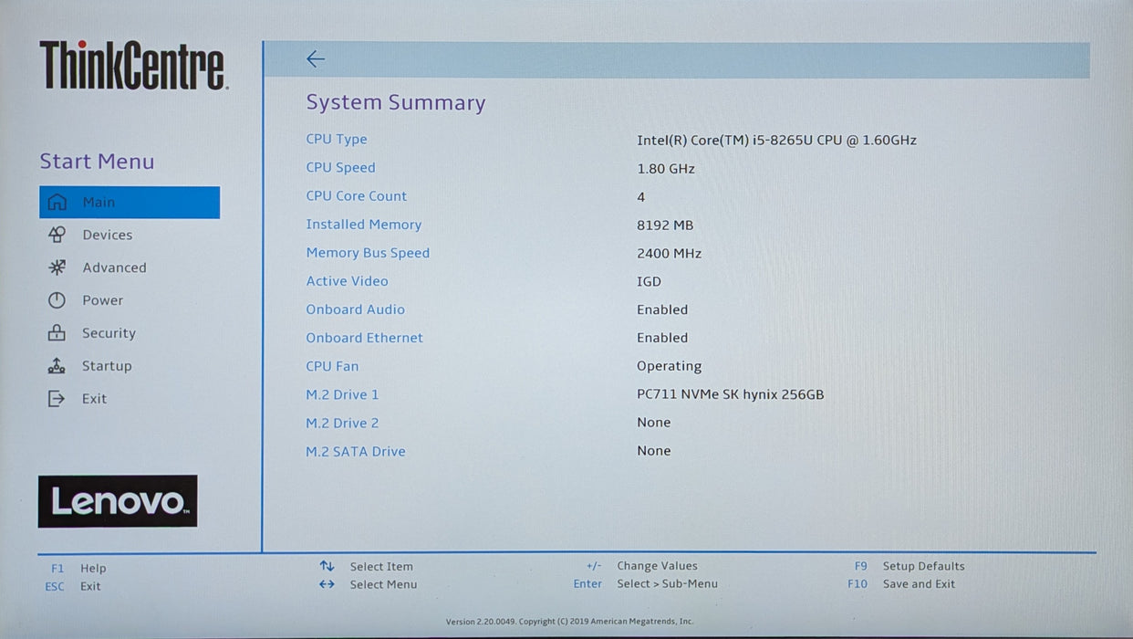This screenshot has height=639, width=1133.
Task: Click the left-right arrows Select Menu icon
Action: pyautogui.click(x=327, y=584)
